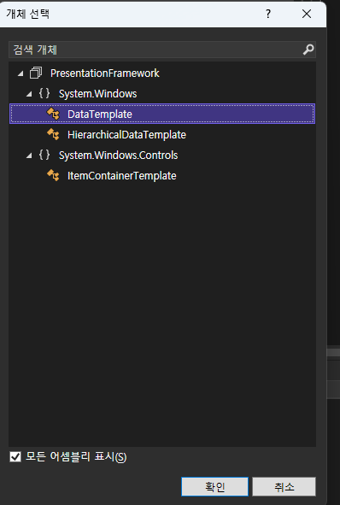Click the System.Windows namespace braces icon
Image resolution: width=340 pixels, height=505 pixels.
point(44,93)
